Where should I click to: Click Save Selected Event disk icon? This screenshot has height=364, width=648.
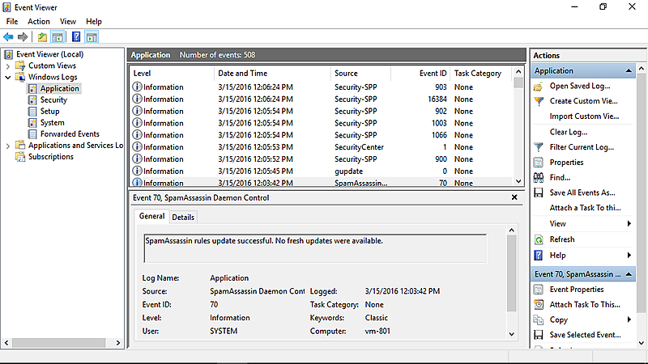(539, 335)
